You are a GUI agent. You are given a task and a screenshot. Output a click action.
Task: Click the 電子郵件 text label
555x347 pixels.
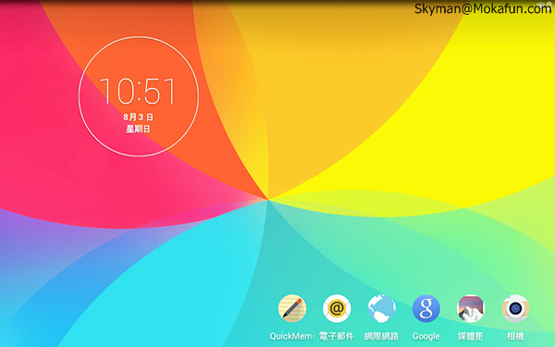pos(337,336)
